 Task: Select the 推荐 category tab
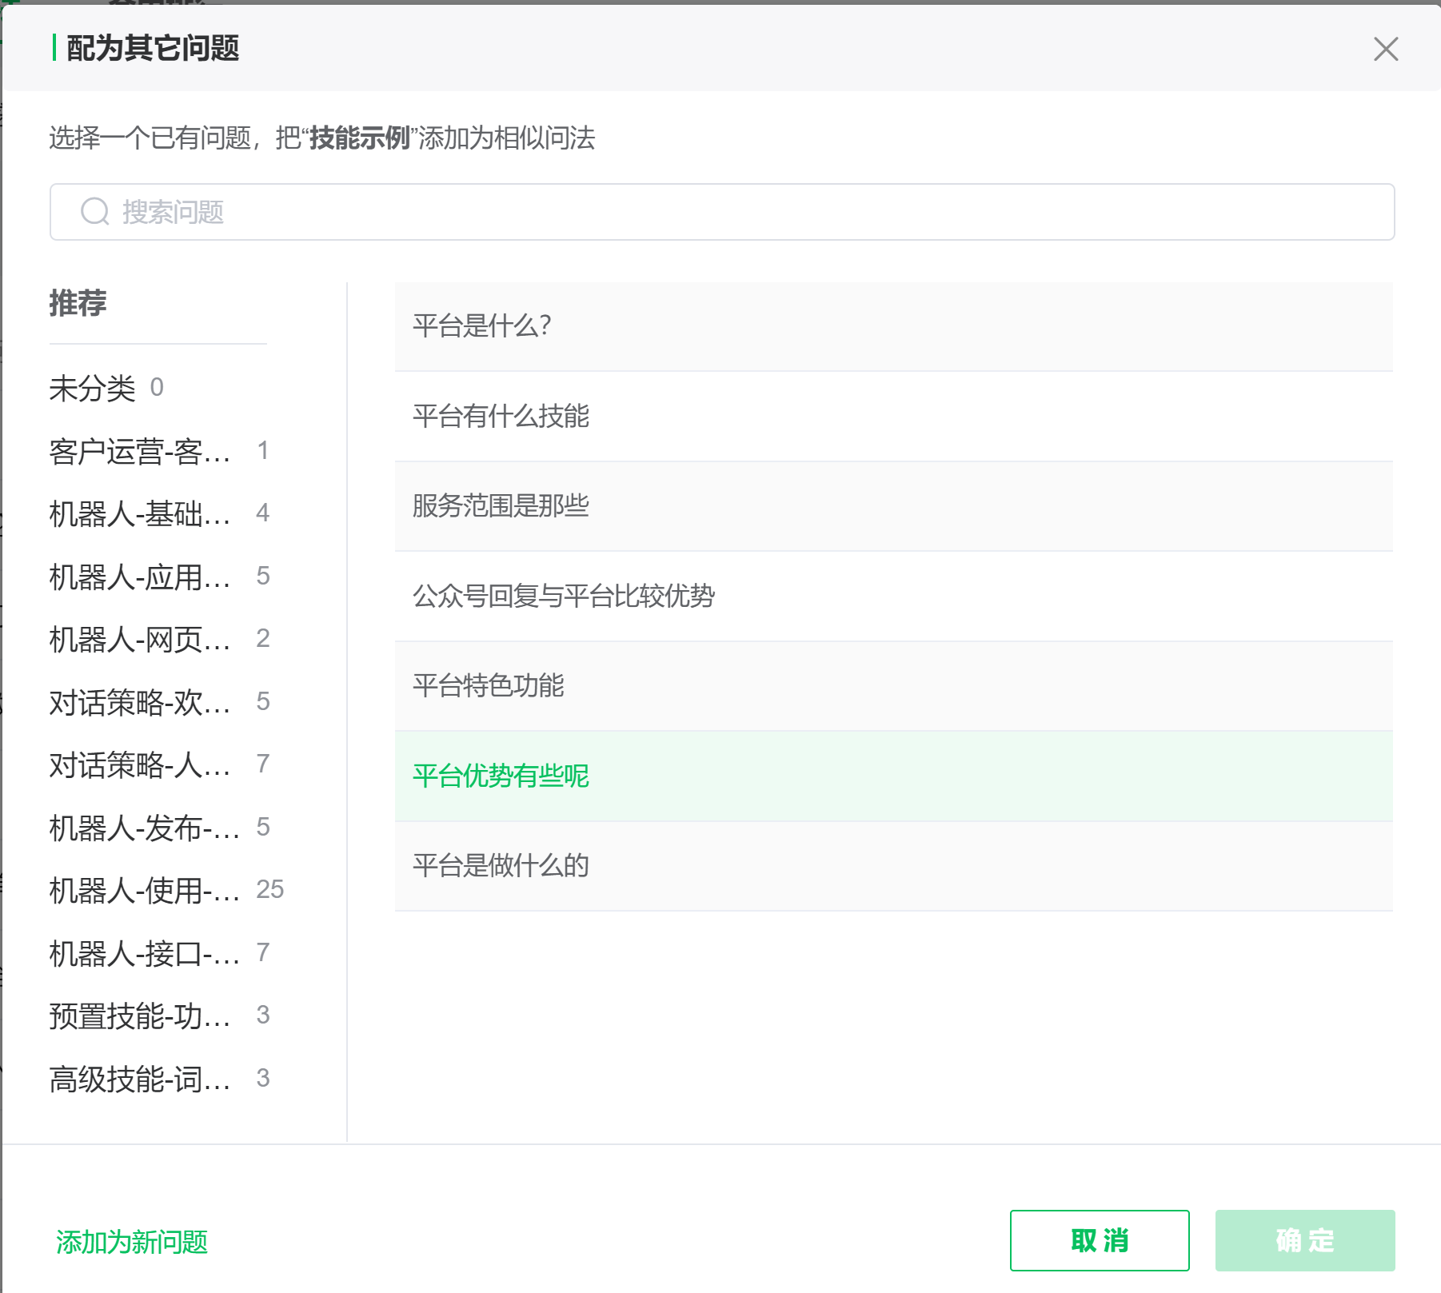(x=78, y=303)
